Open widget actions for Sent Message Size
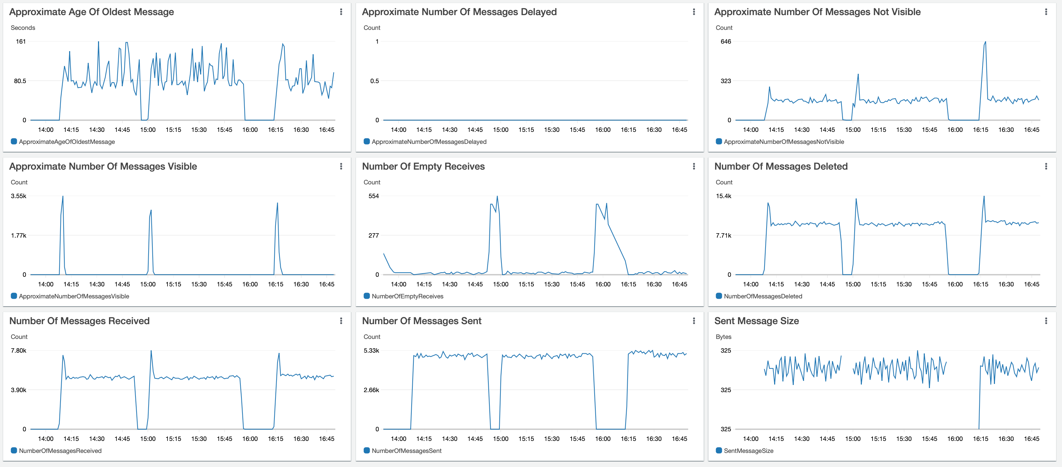 [1046, 321]
